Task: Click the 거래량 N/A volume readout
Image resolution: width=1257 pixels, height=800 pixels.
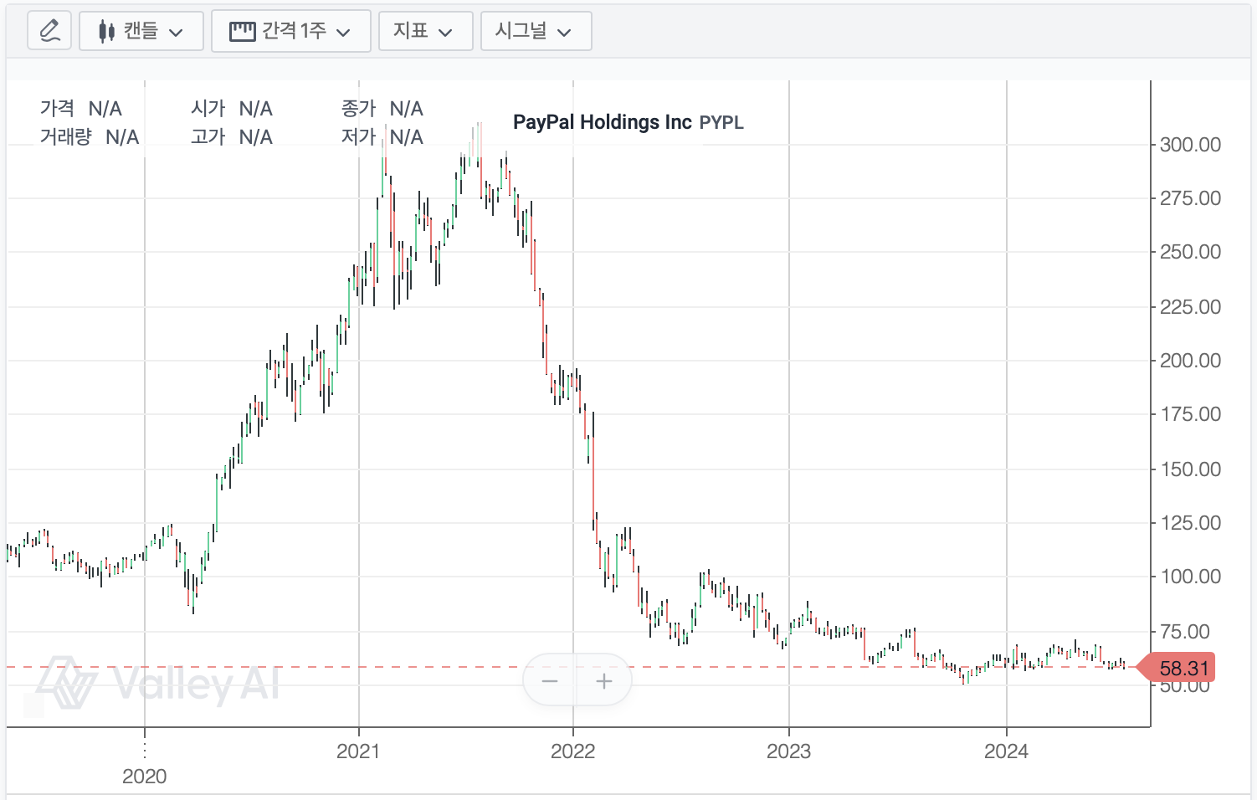Action: [x=90, y=137]
